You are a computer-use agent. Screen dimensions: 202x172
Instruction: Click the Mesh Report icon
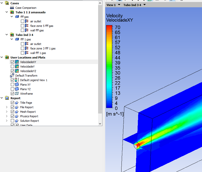click(17, 112)
